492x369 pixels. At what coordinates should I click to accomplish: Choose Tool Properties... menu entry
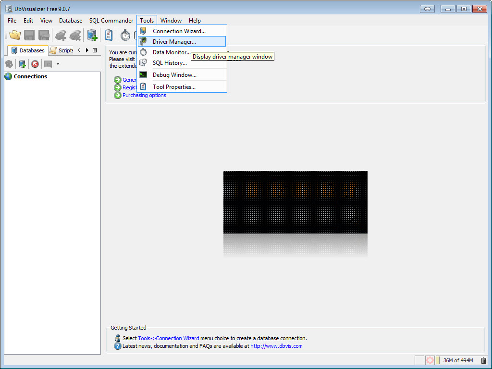[182, 86]
